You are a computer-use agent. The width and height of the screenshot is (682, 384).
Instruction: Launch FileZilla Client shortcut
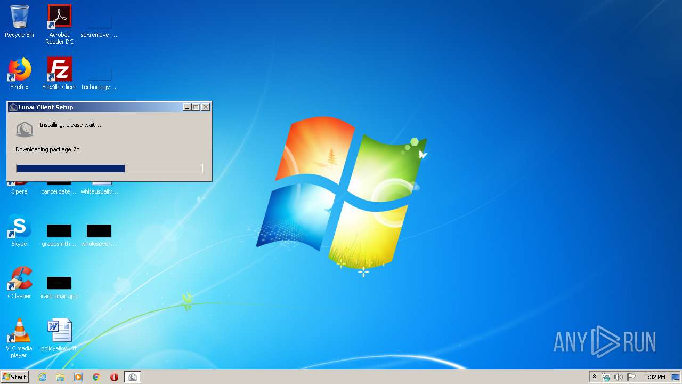click(x=59, y=74)
